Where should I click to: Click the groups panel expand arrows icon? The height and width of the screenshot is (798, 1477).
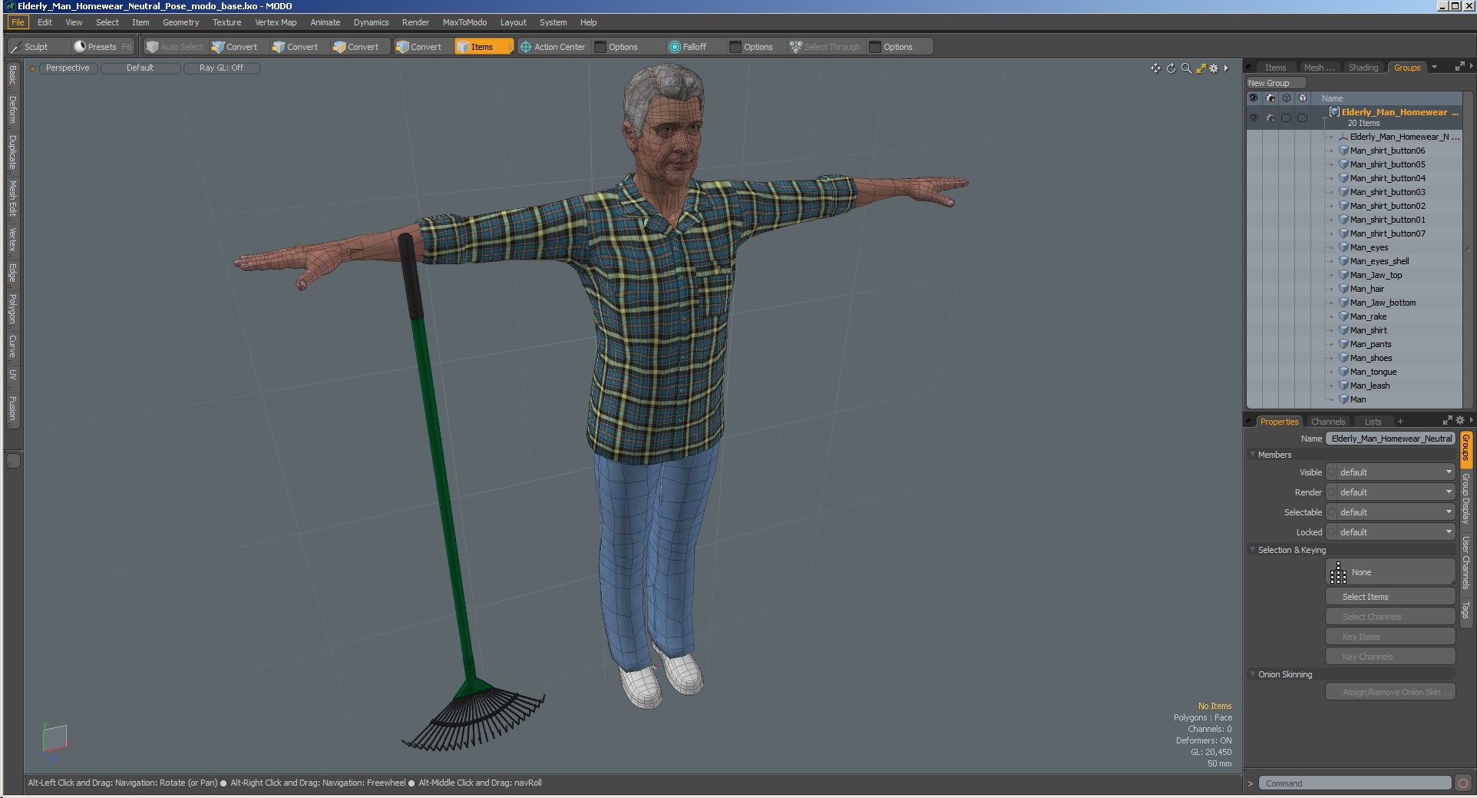(1459, 67)
